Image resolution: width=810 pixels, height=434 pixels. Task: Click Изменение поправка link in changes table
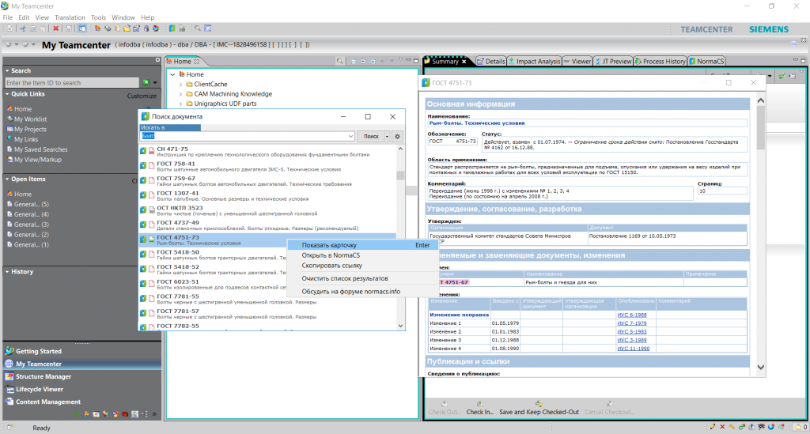pyautogui.click(x=460, y=315)
